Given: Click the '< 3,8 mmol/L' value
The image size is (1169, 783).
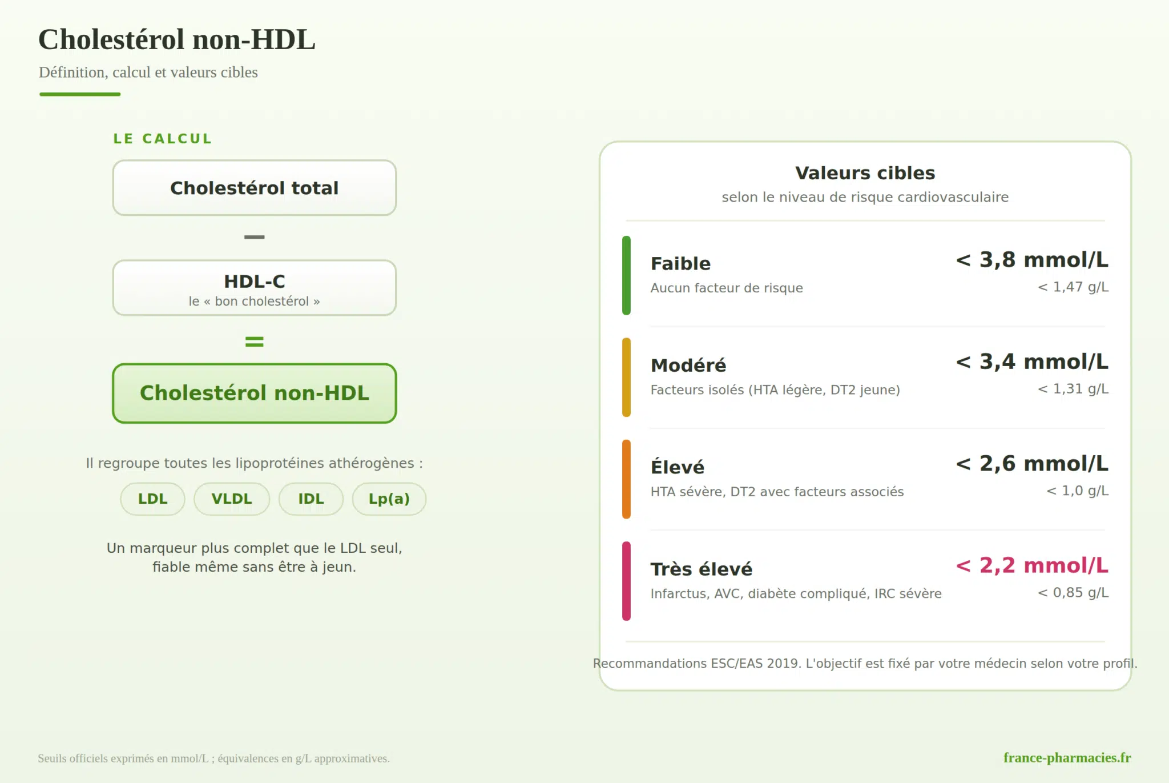Looking at the screenshot, I should (x=1032, y=260).
